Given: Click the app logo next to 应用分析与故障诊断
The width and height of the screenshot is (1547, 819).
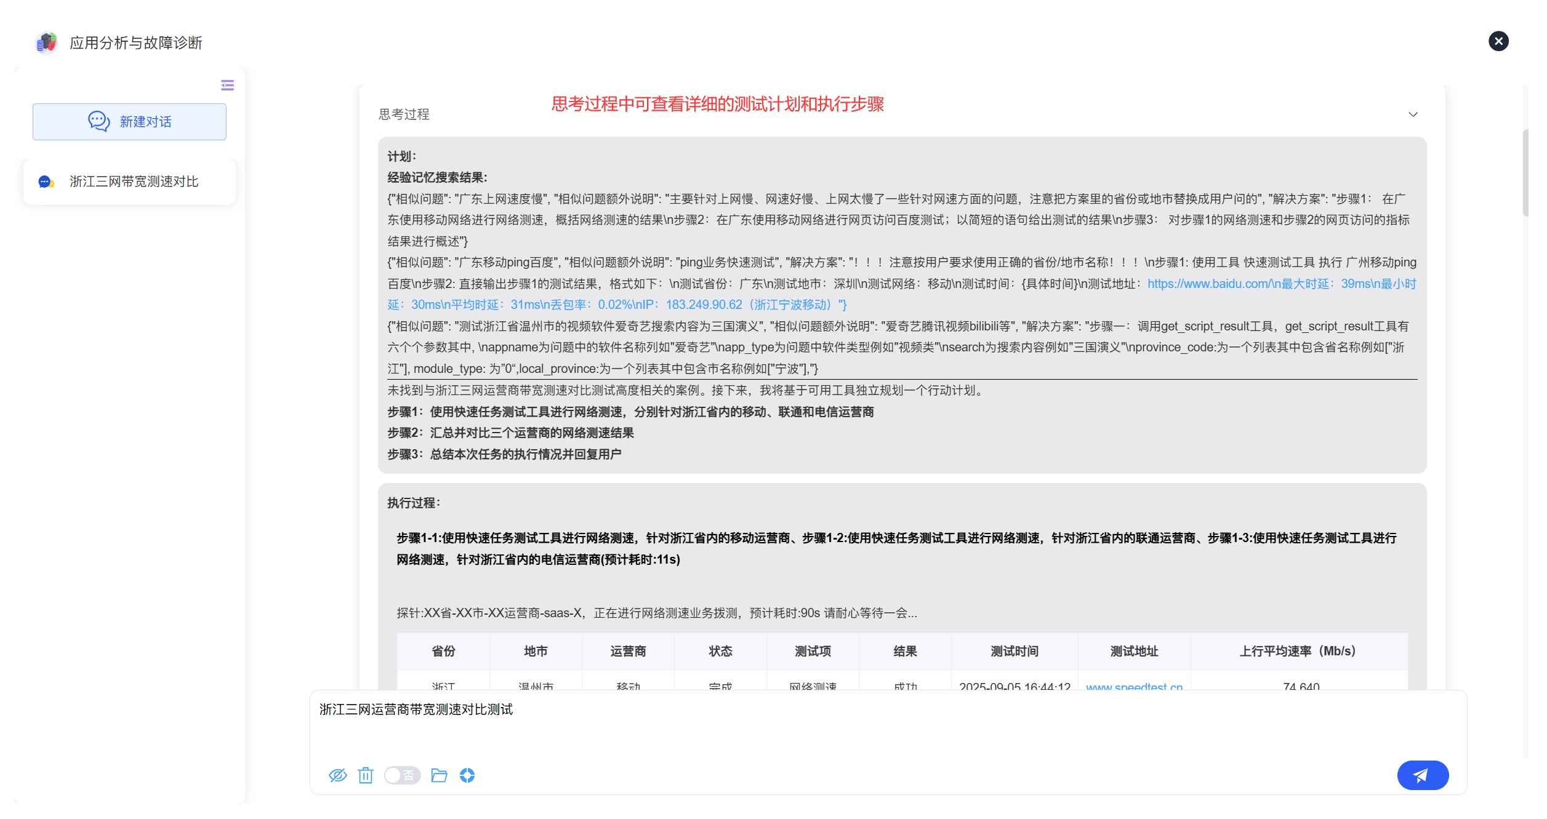Looking at the screenshot, I should (47, 42).
